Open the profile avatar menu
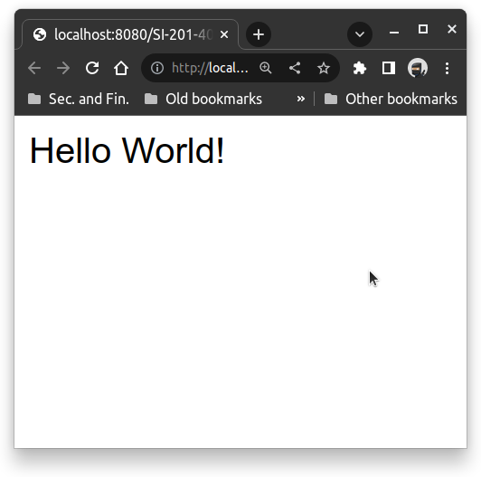This screenshot has height=477, width=481. pos(418,68)
